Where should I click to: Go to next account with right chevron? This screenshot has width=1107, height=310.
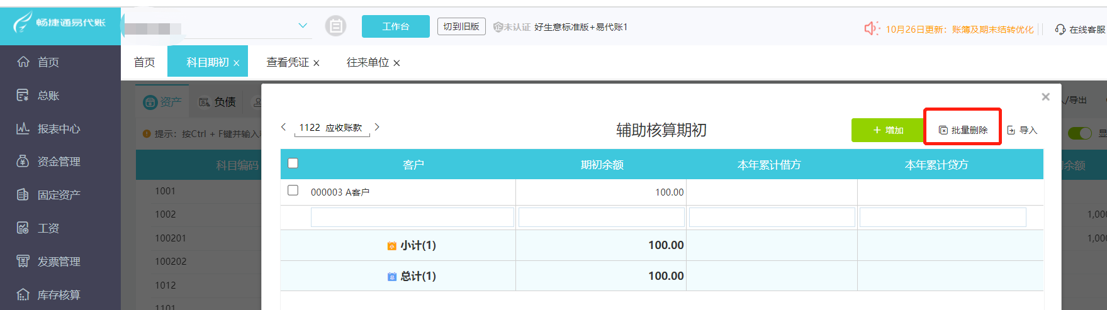pos(377,127)
